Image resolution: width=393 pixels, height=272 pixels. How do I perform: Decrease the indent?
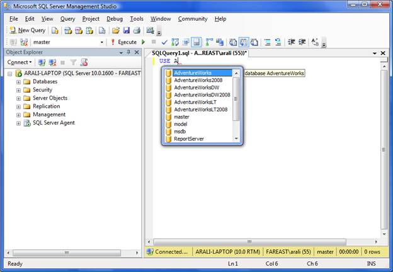(291, 42)
